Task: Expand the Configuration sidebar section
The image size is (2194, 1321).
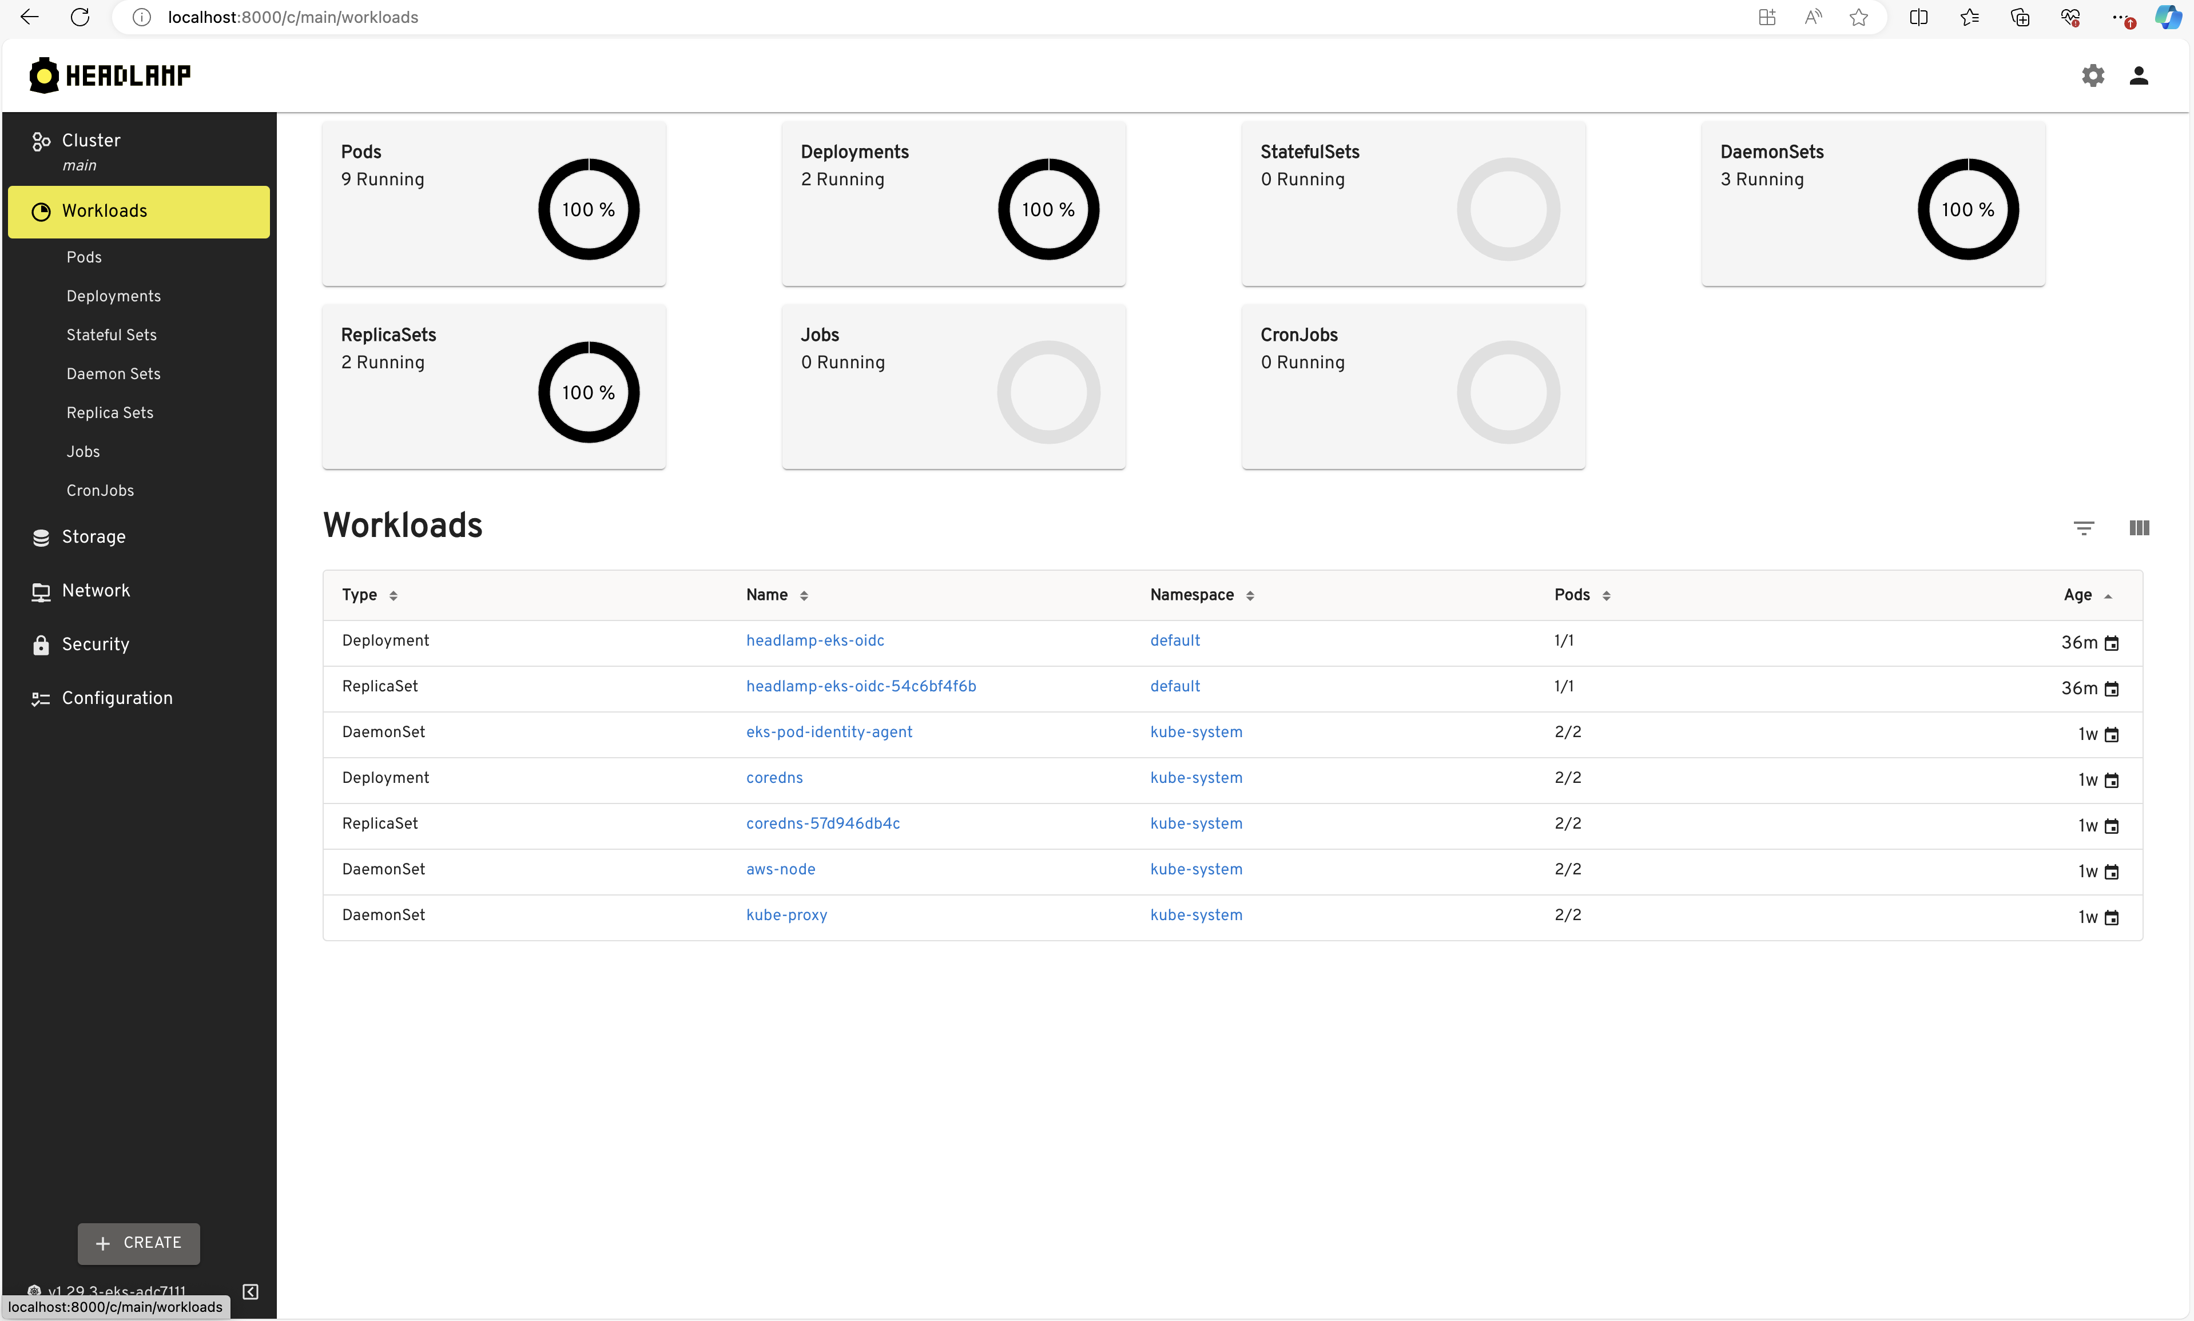Action: pos(117,698)
